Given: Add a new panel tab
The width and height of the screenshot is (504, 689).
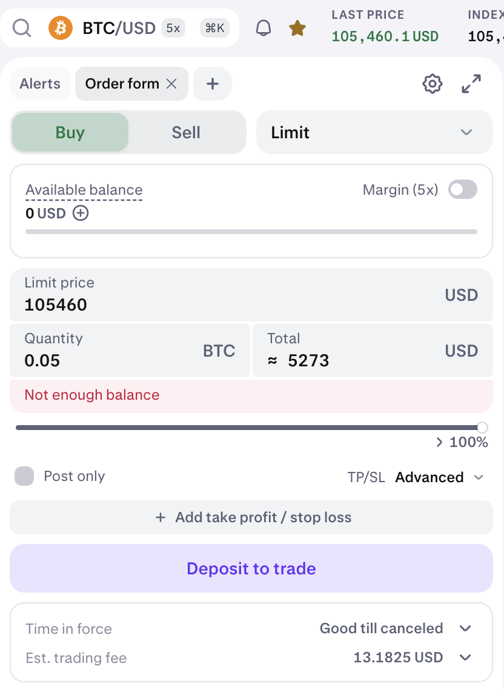Looking at the screenshot, I should pyautogui.click(x=212, y=84).
